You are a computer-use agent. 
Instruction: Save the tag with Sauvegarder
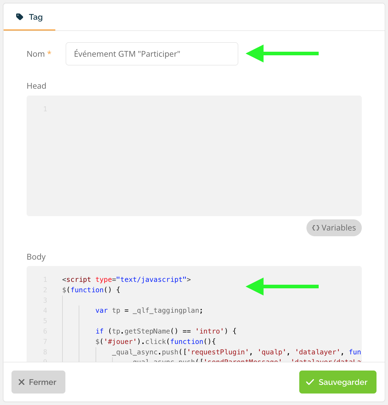coord(338,382)
